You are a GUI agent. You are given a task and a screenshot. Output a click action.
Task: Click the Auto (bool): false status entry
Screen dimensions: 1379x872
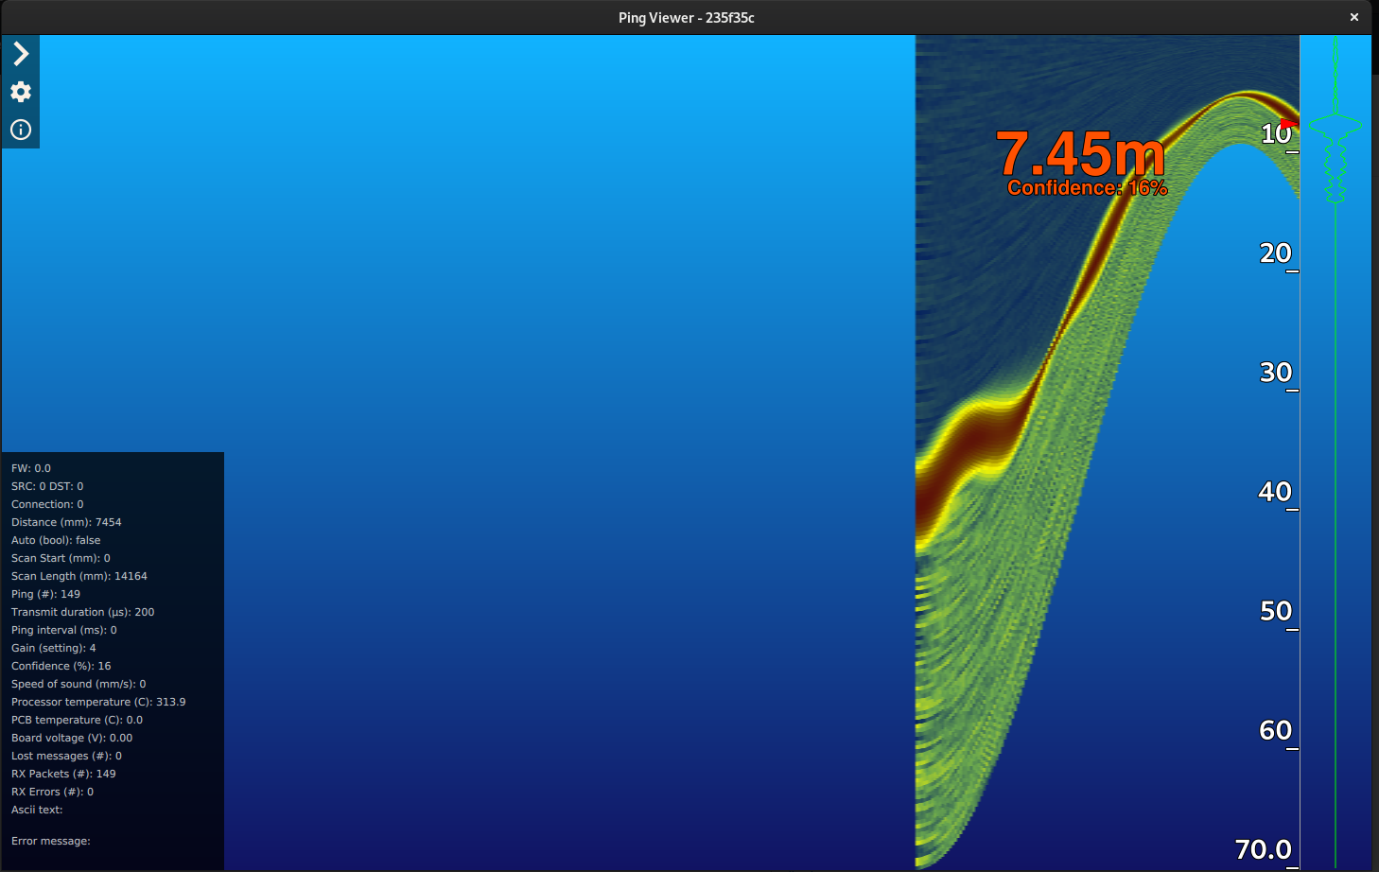pyautogui.click(x=56, y=539)
